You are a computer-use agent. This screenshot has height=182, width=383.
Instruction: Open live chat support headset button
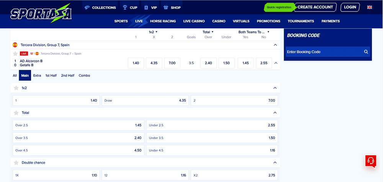370,161
